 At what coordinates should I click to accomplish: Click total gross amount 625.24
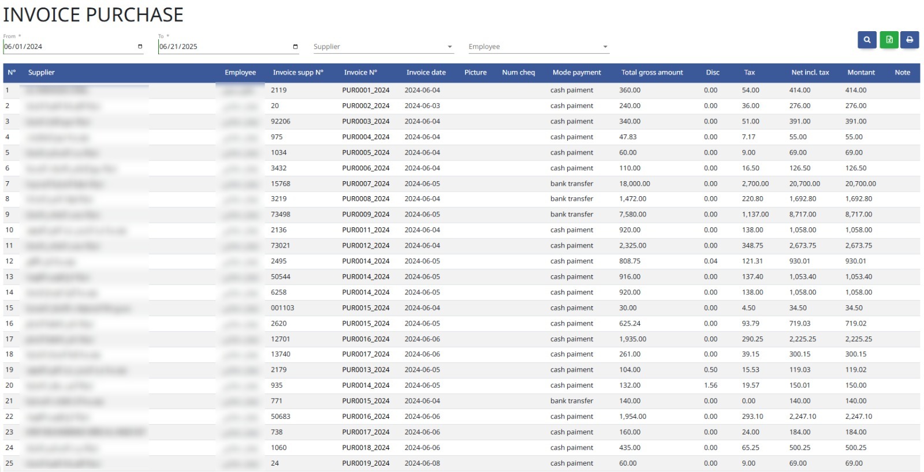click(x=629, y=324)
